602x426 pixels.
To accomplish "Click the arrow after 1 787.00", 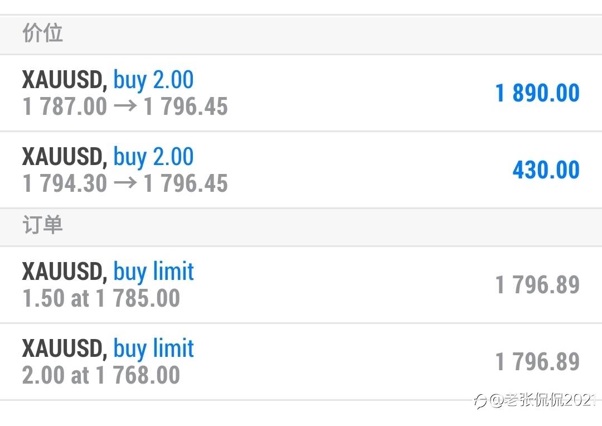I will 125,105.
